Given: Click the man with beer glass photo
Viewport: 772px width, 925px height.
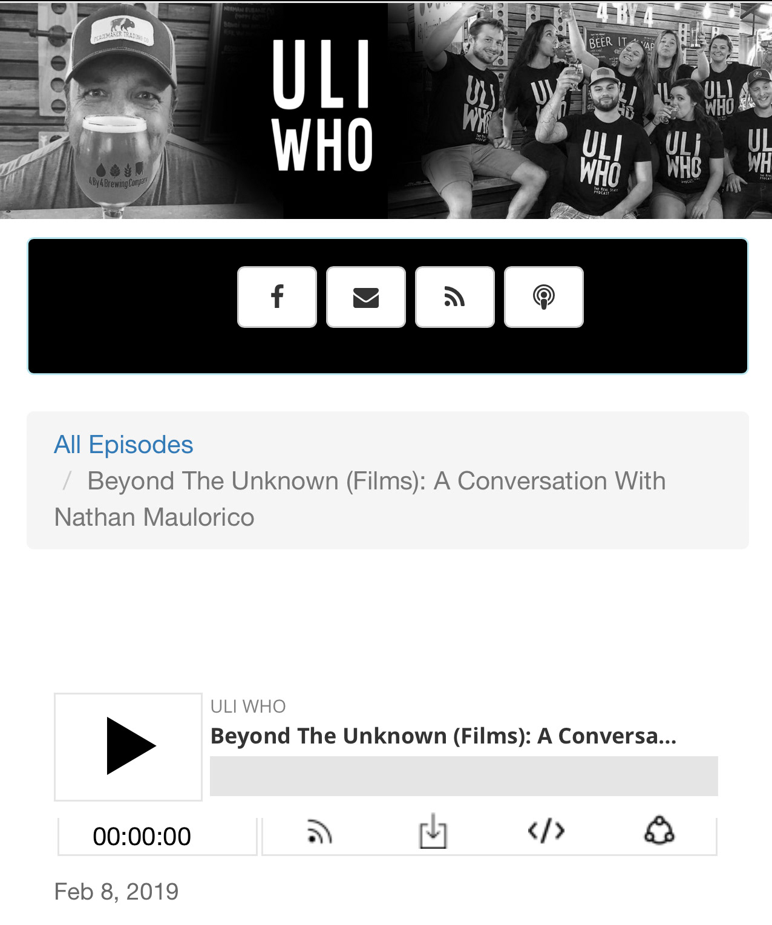Looking at the screenshot, I should tap(115, 111).
